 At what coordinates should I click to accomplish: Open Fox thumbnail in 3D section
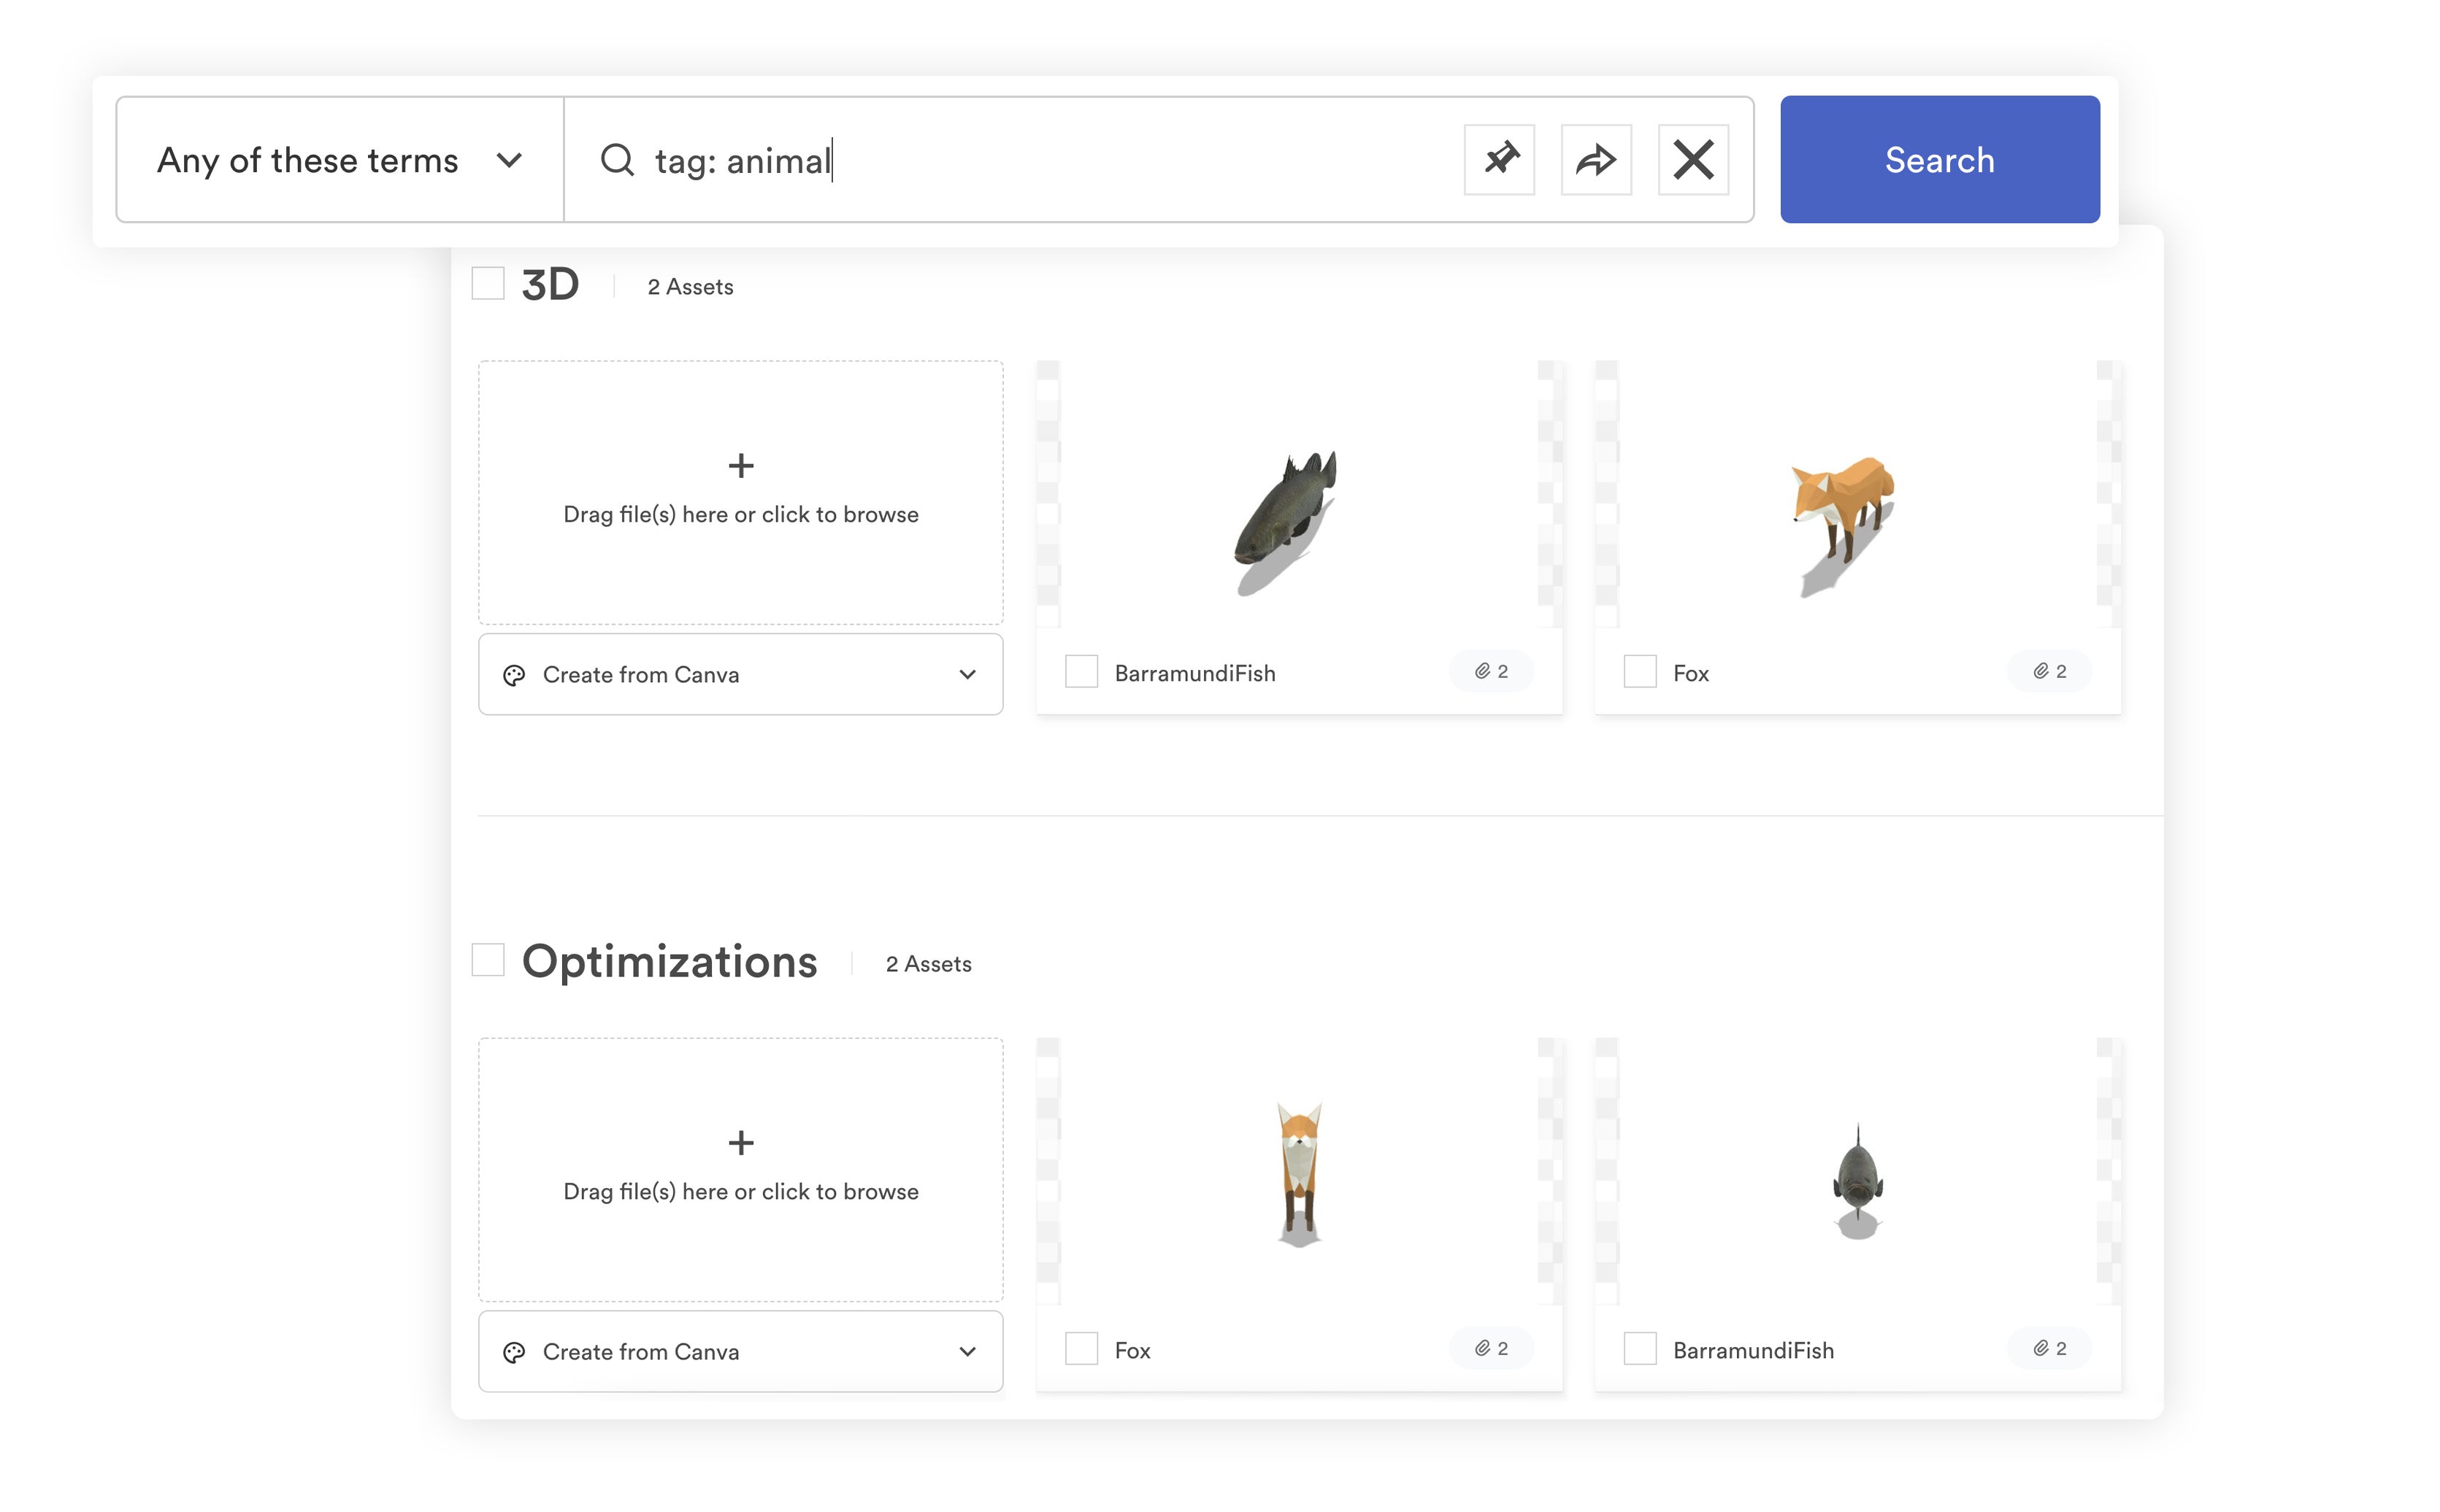coord(1857,495)
